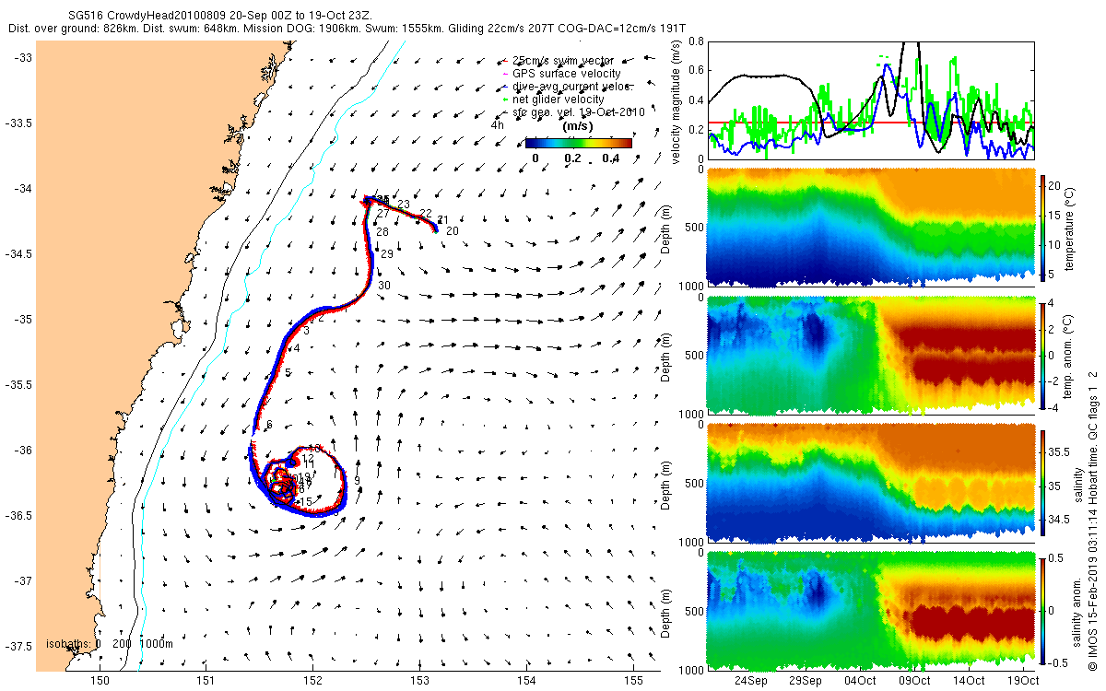Click longitude label 150 on the map axis
This screenshot has height=691, width=1106.
(99, 681)
